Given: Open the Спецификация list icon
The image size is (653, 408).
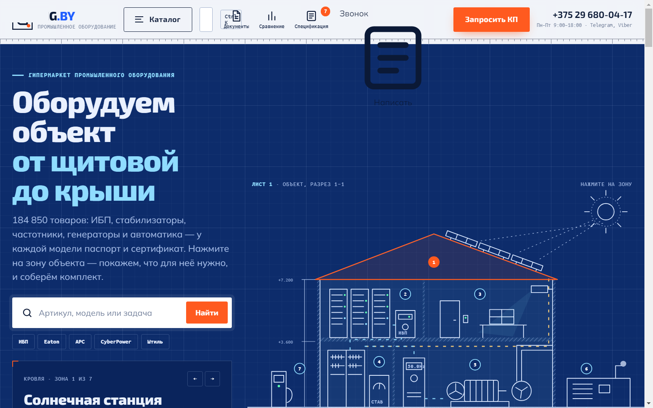Looking at the screenshot, I should click(311, 20).
